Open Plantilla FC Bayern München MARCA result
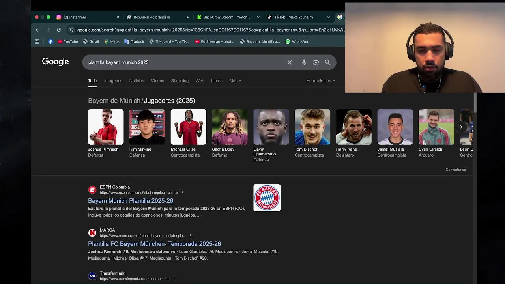505x284 pixels. (154, 244)
